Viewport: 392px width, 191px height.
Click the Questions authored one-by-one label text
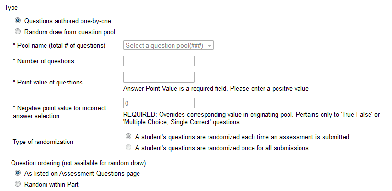point(68,21)
